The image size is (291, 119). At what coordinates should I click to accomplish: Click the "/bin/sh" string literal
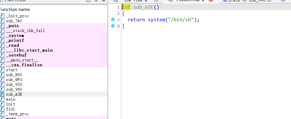pyautogui.click(x=181, y=20)
